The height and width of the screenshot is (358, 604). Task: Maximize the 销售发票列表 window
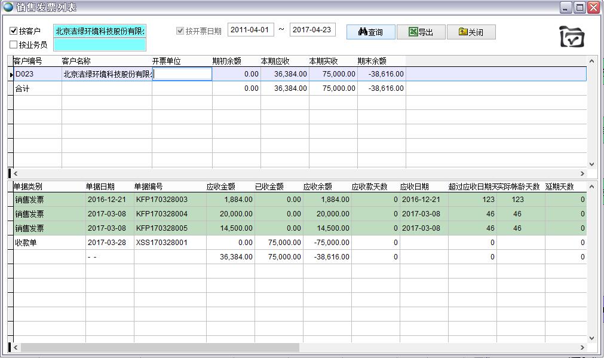coord(580,8)
